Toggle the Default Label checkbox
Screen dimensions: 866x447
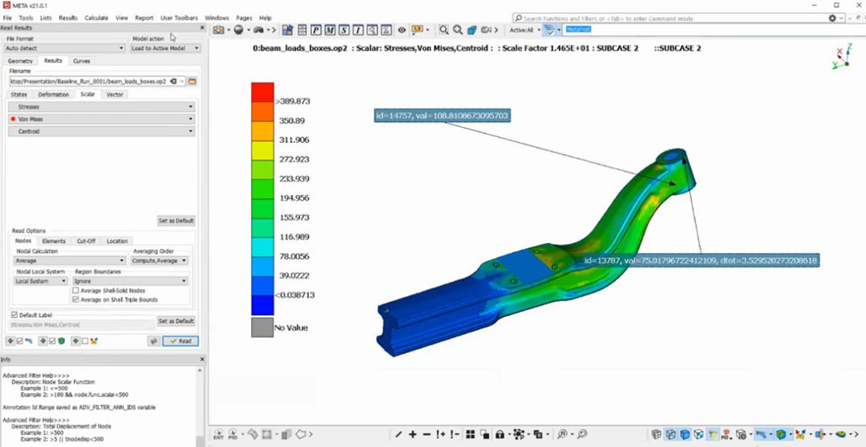pos(14,315)
